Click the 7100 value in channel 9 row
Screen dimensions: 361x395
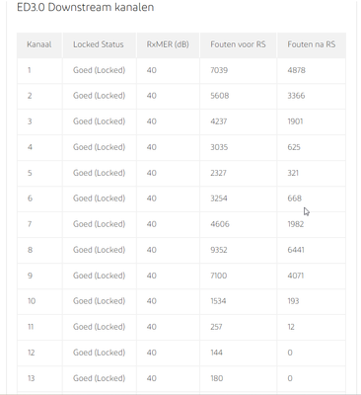(219, 276)
